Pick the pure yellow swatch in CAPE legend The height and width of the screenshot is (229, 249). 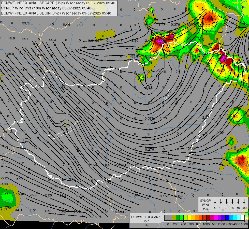[189, 218]
